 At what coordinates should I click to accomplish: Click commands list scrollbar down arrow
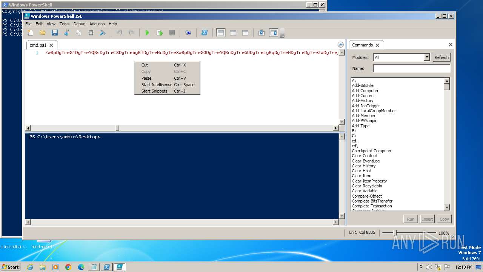pos(447,207)
